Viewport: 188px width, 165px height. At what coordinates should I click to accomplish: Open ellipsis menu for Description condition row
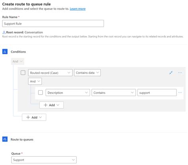click(x=180, y=93)
